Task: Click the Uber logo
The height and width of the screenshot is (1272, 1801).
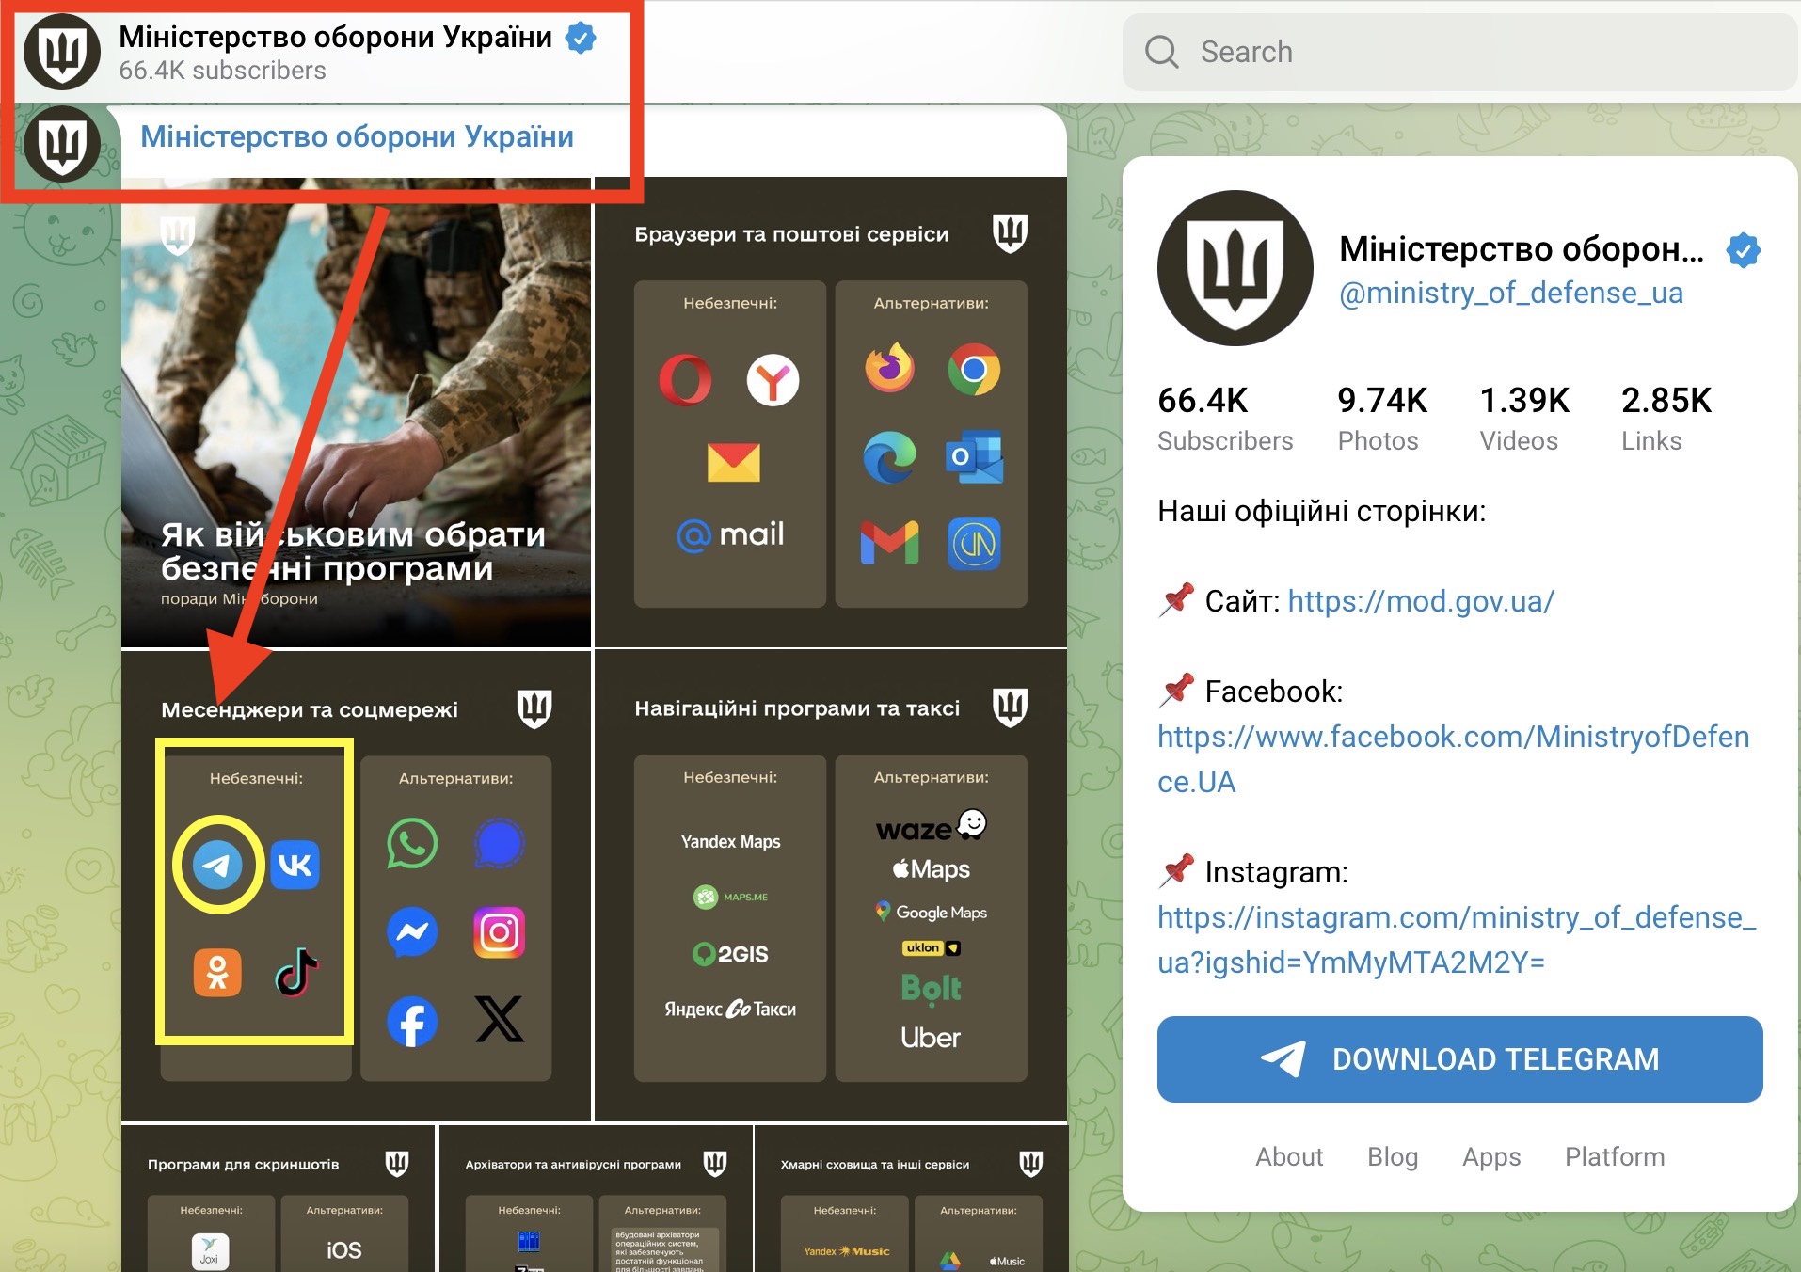Action: (931, 1038)
